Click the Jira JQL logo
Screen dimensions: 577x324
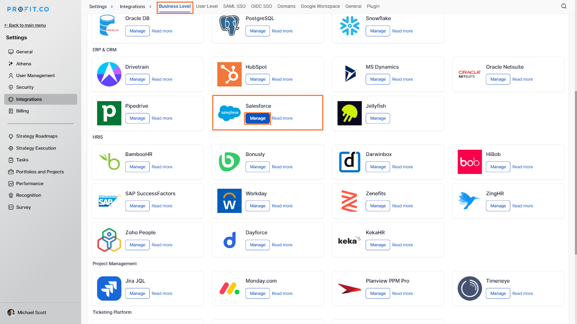click(x=109, y=288)
